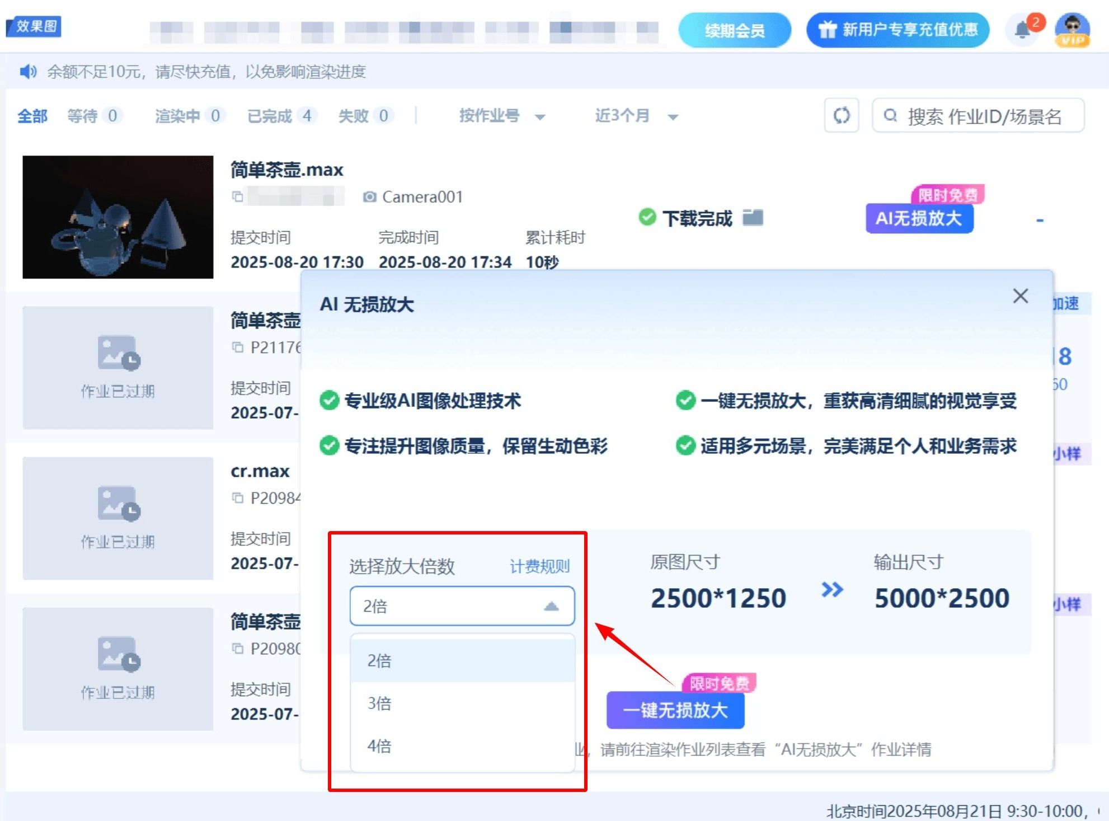Copy the job ID next to cr.max
Image resolution: width=1109 pixels, height=821 pixels.
pos(238,498)
